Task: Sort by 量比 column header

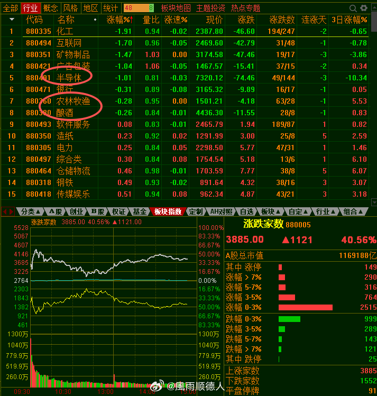Action: click(151, 20)
